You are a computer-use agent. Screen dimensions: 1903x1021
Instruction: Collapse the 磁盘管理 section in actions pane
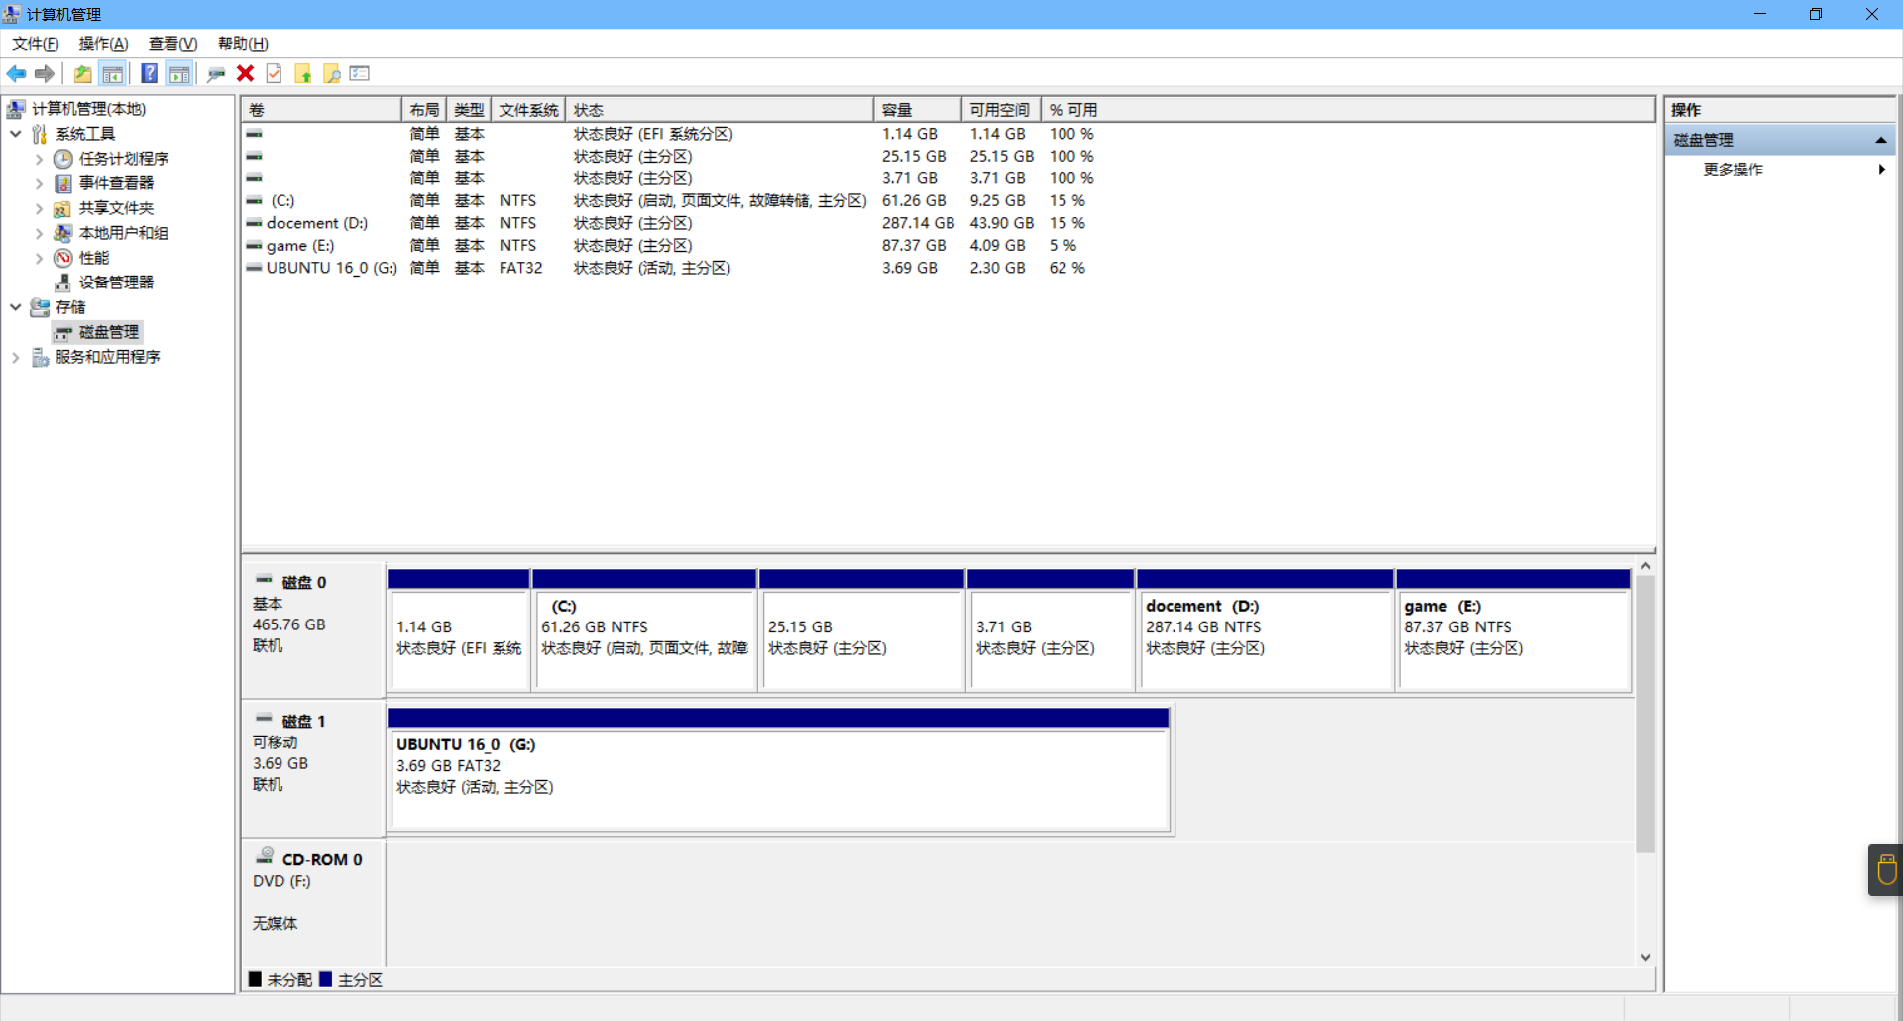point(1880,141)
